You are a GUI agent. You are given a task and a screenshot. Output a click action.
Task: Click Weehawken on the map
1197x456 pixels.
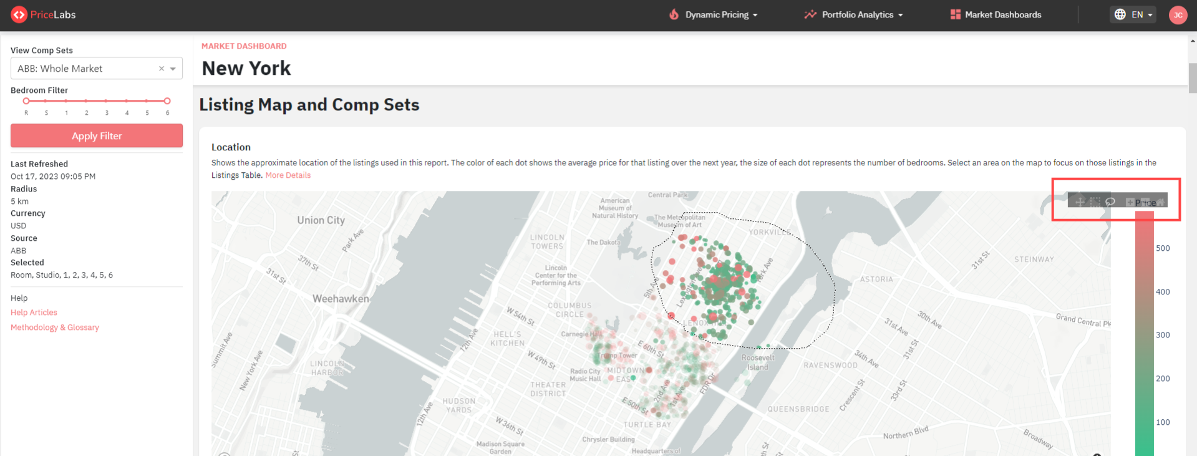[341, 299]
